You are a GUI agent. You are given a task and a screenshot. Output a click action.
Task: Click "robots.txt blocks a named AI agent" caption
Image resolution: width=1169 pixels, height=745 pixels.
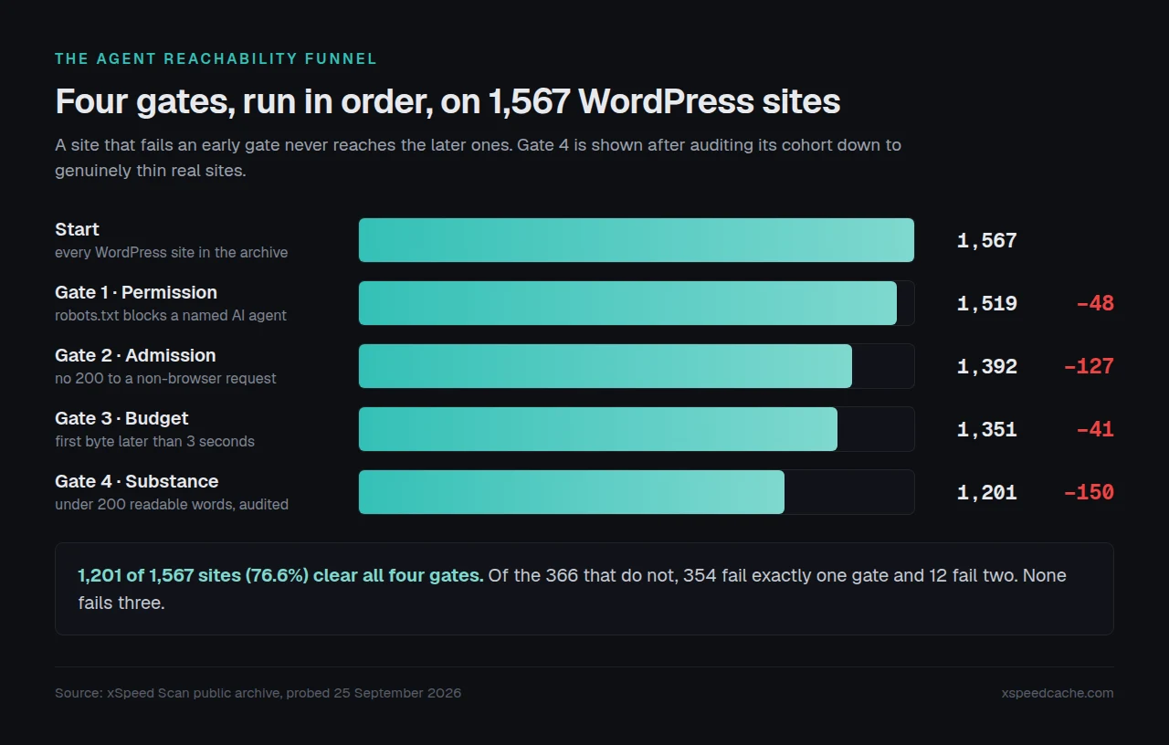coord(171,316)
